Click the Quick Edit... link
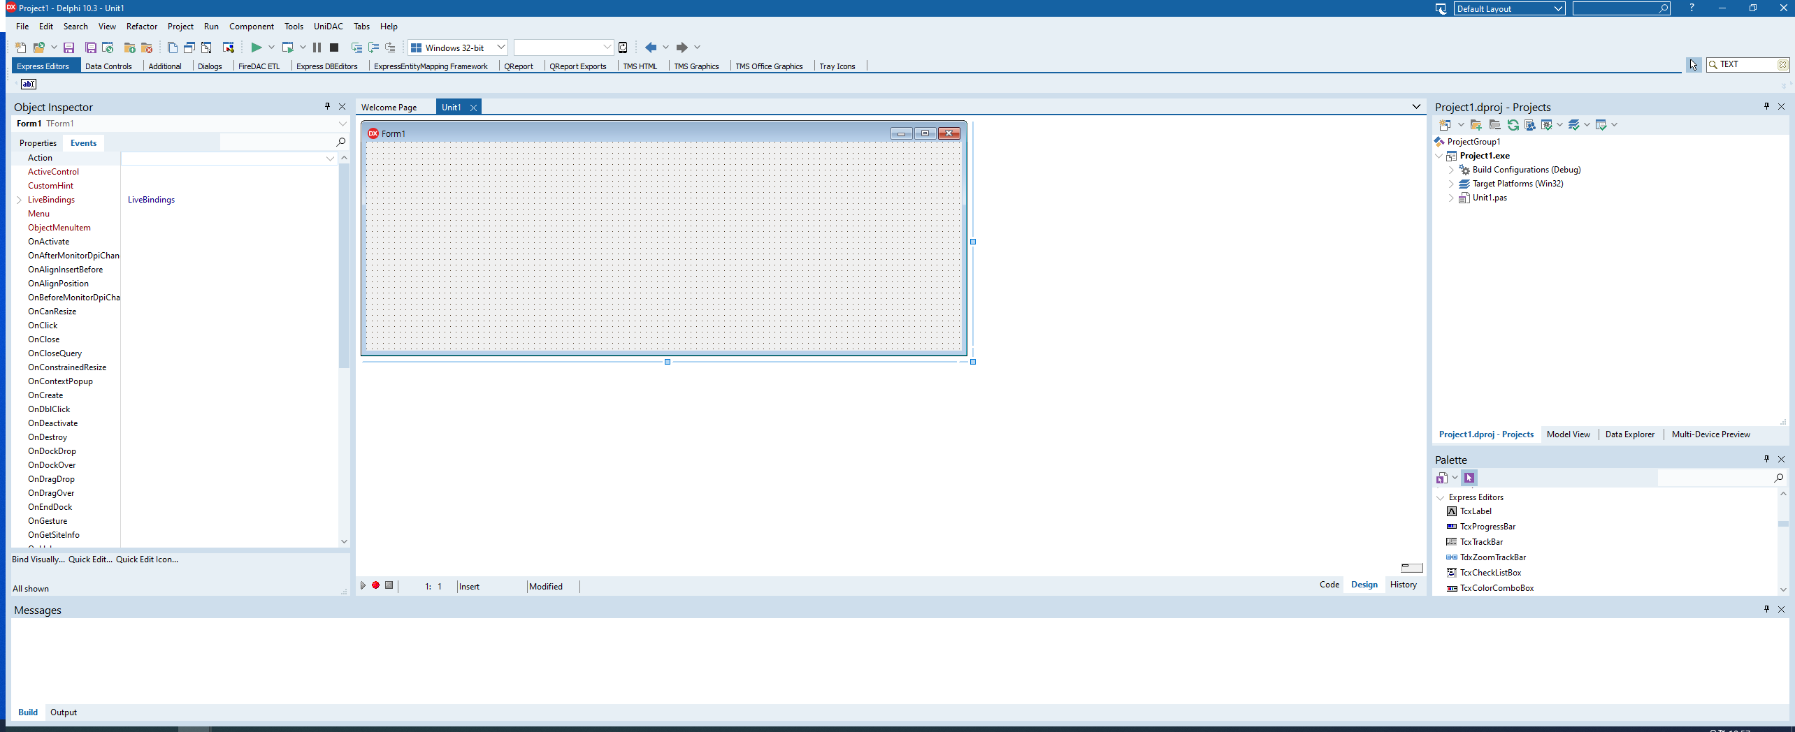The width and height of the screenshot is (1795, 732). click(x=90, y=559)
